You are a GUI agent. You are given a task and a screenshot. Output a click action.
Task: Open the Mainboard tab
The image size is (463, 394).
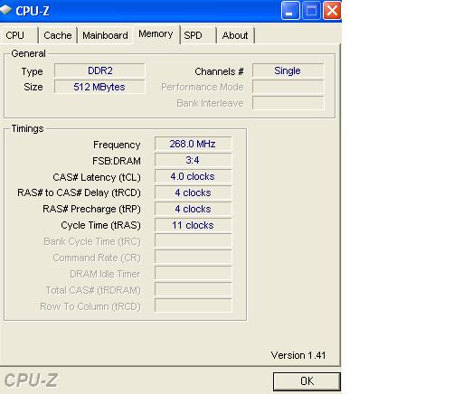coord(105,35)
